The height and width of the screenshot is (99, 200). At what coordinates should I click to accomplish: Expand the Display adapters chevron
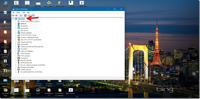(x=16, y=33)
